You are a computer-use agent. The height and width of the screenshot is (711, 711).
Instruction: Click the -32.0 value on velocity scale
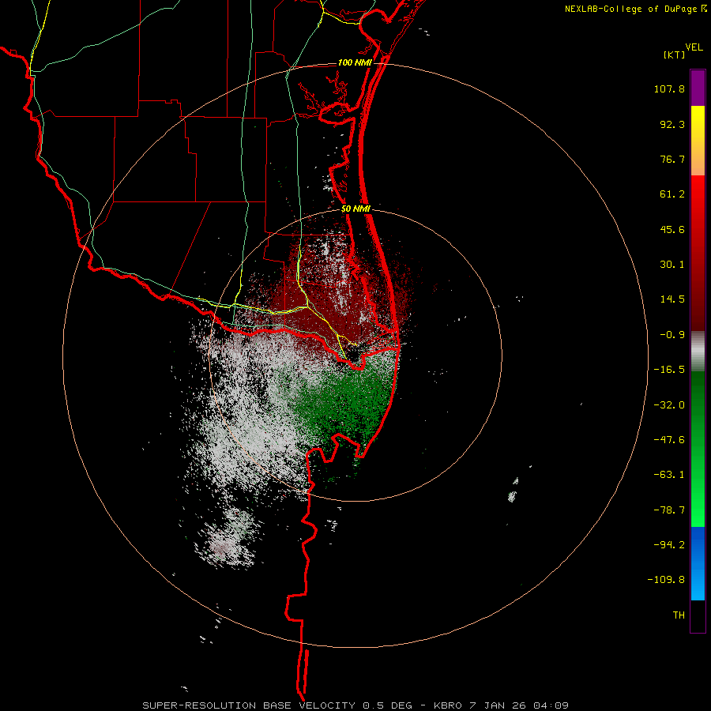coord(669,405)
